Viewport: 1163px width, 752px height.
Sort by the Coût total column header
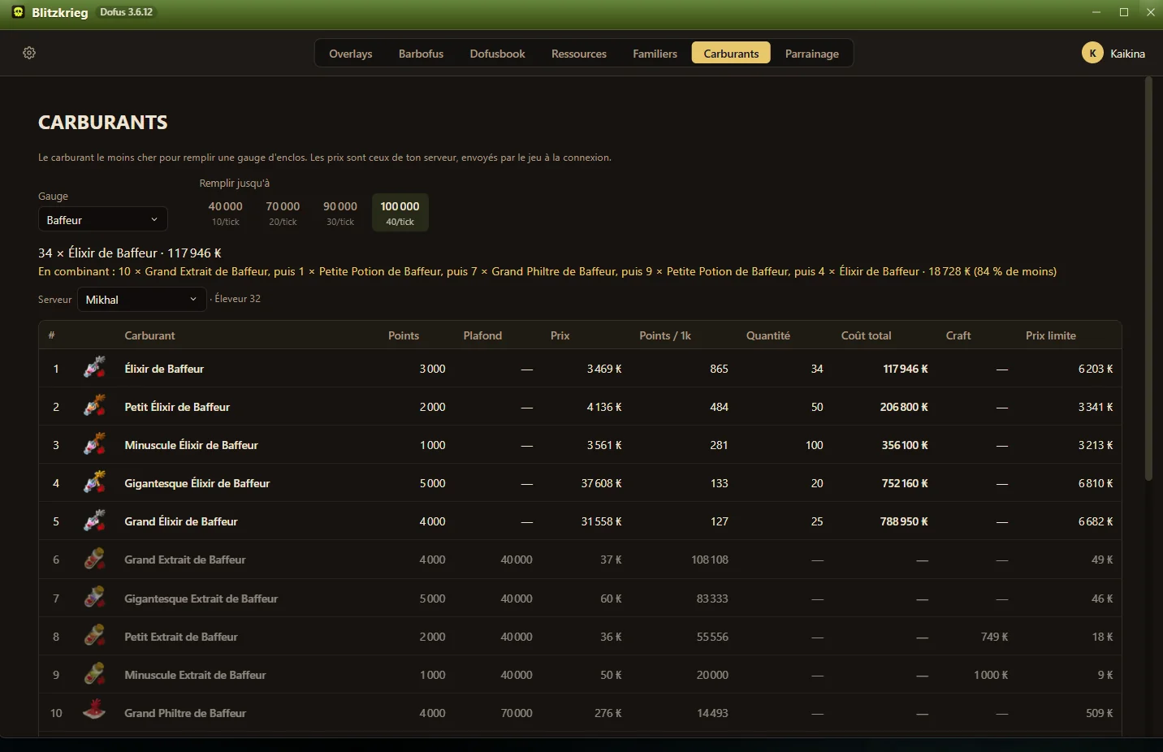[x=866, y=335]
